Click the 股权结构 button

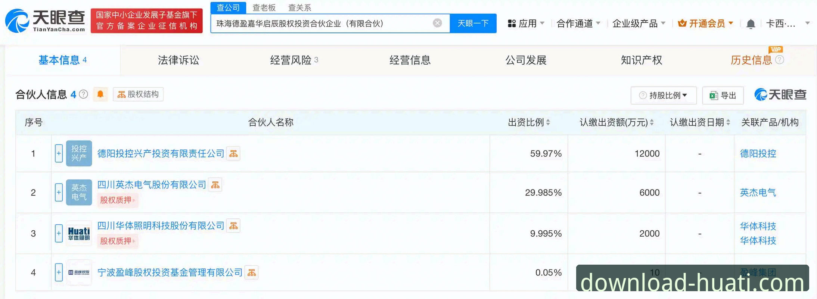138,94
